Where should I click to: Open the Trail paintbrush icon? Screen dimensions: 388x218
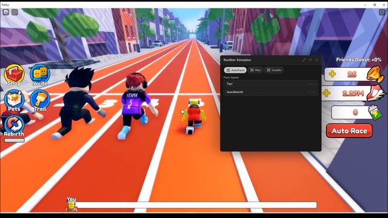pyautogui.click(x=40, y=99)
